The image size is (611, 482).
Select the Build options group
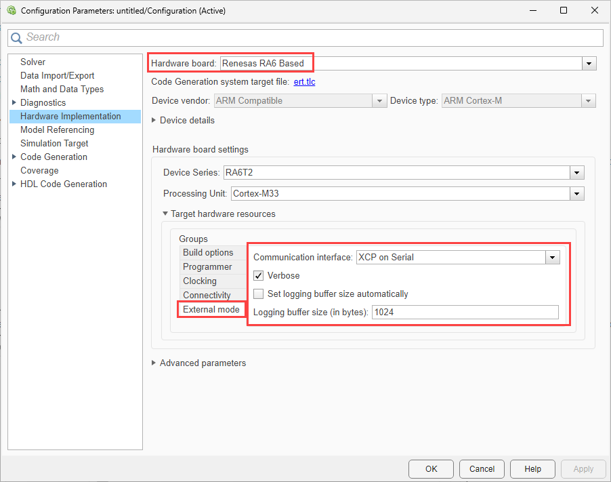pyautogui.click(x=208, y=253)
